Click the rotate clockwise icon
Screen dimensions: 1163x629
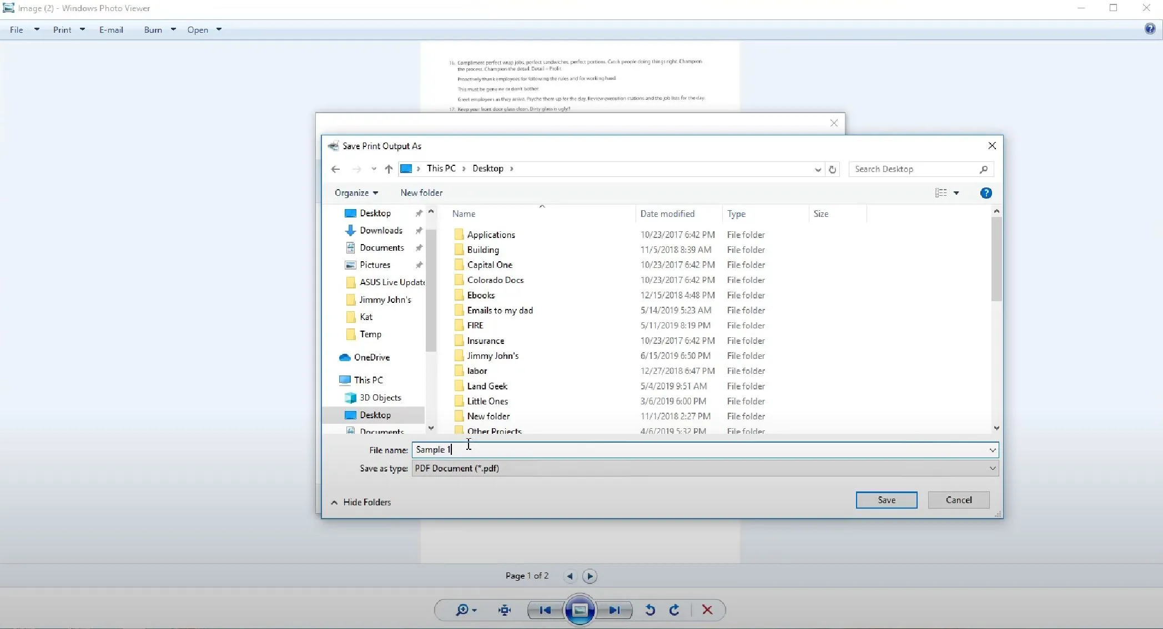(674, 610)
